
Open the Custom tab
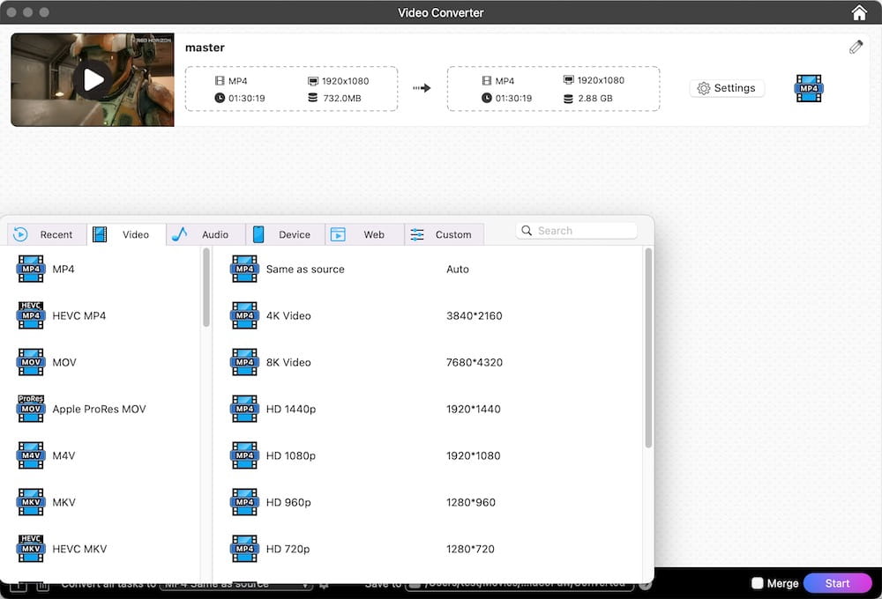[x=443, y=234]
